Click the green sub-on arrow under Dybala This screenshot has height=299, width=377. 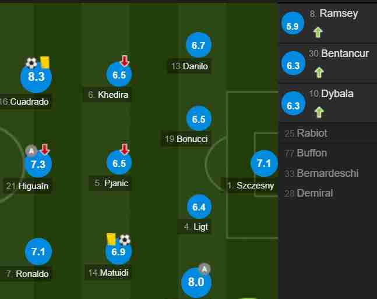click(x=319, y=112)
